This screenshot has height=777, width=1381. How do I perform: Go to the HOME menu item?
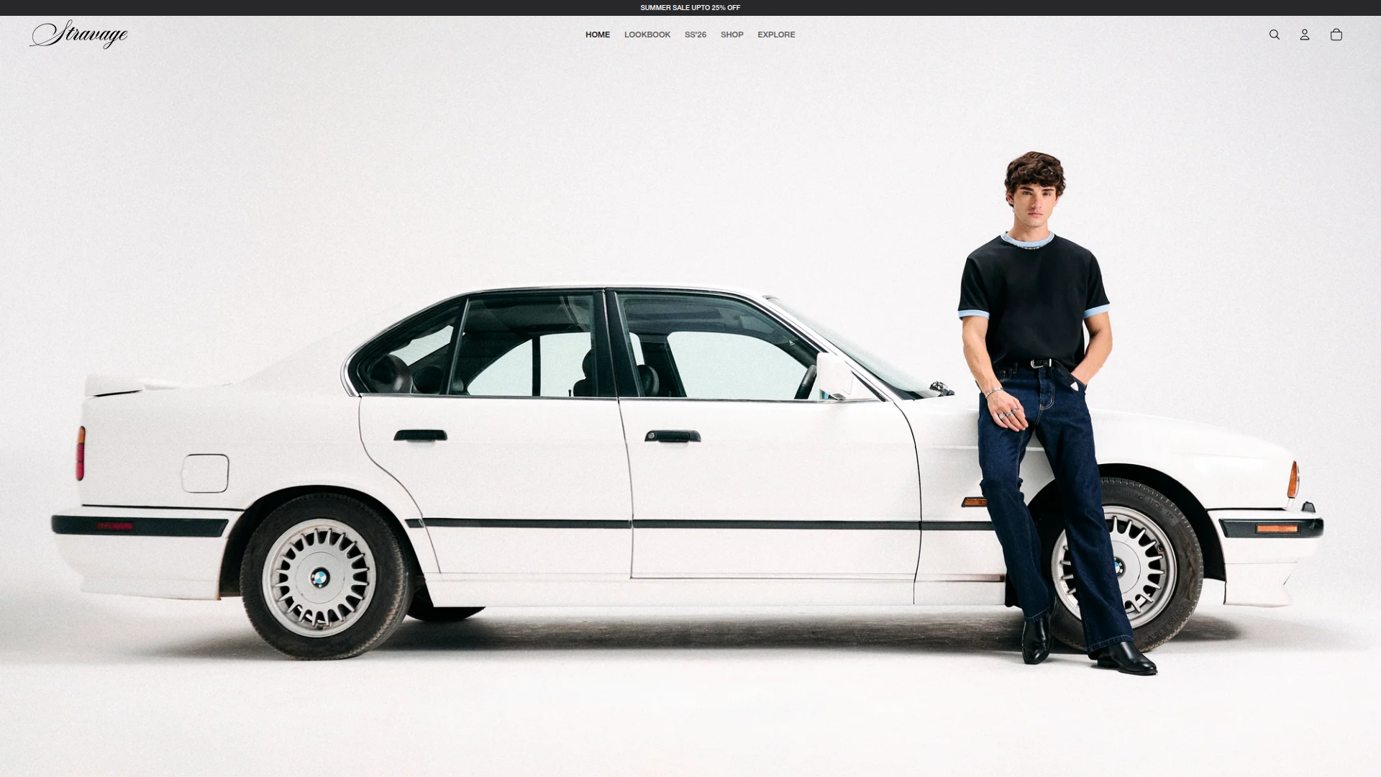pos(597,35)
